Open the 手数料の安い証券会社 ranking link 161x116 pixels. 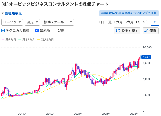129,13
